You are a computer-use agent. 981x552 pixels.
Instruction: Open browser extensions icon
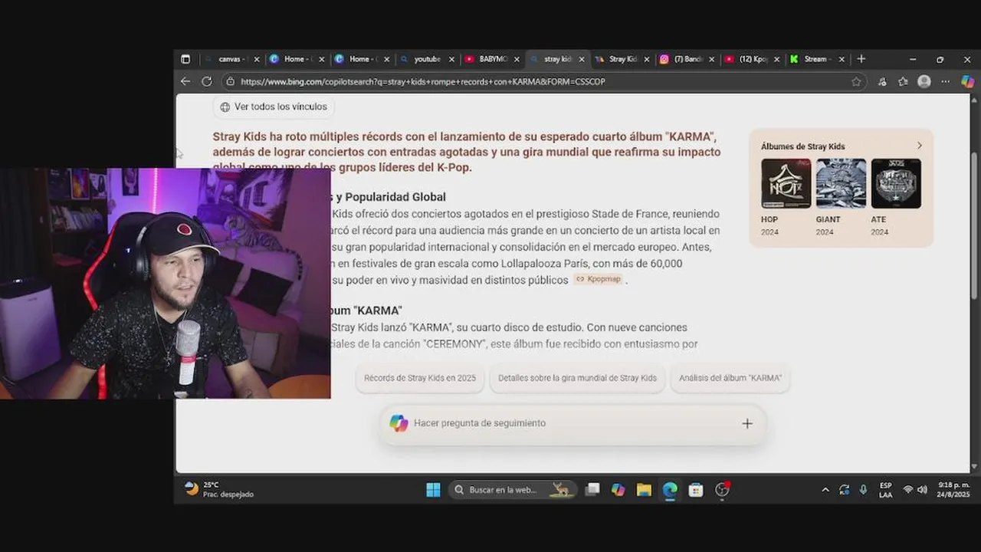point(882,81)
